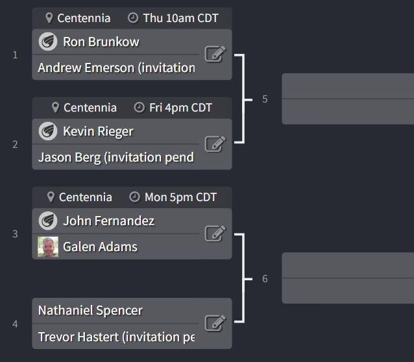Click clock icon beside Fri 4pm CDT
414x362 pixels.
click(140, 108)
